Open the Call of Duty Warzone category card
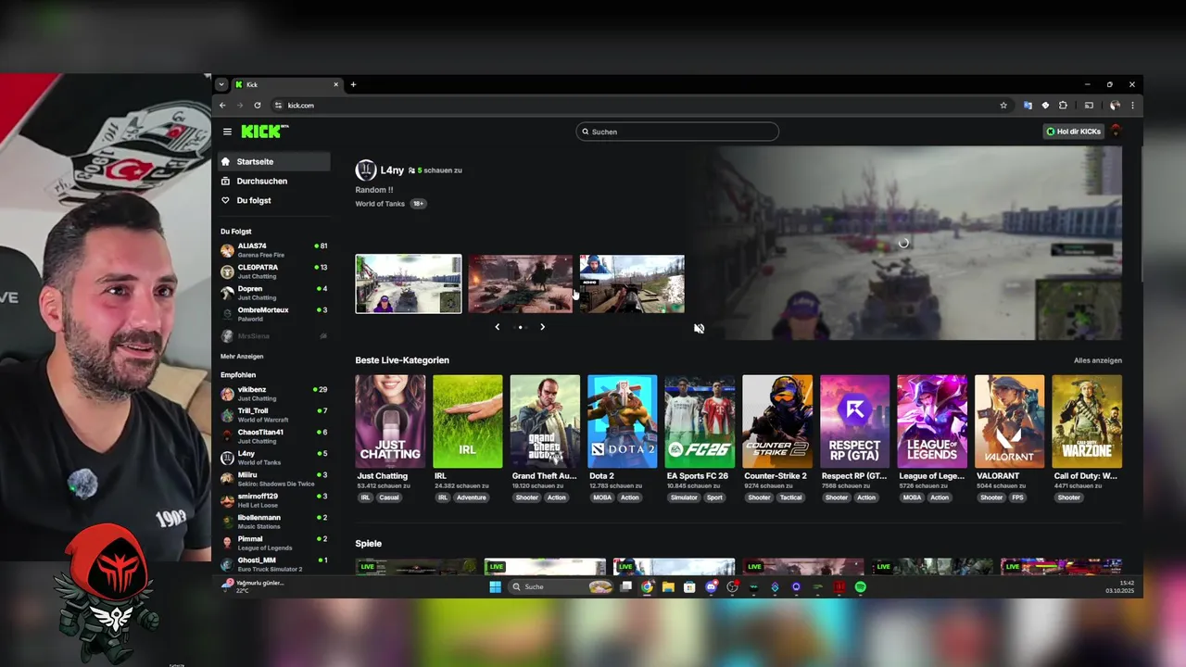This screenshot has width=1186, height=667. coord(1087,422)
